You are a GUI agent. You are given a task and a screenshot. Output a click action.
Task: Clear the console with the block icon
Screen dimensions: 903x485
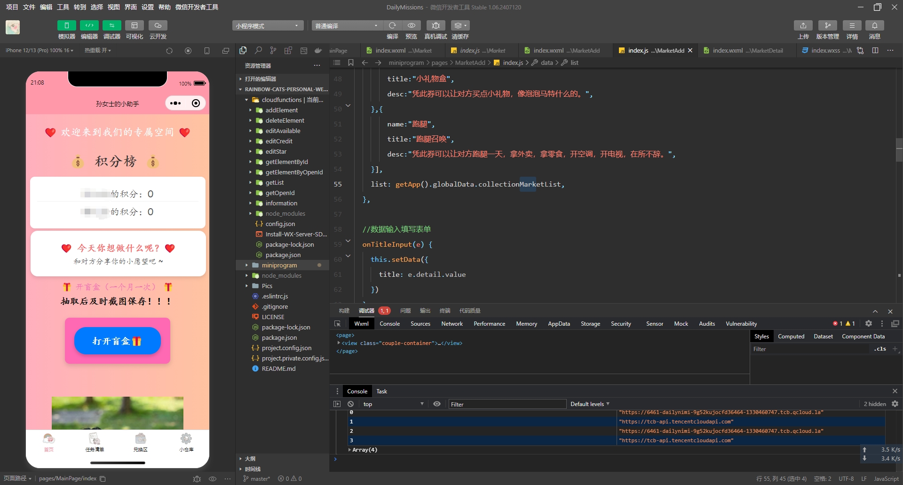pyautogui.click(x=351, y=404)
